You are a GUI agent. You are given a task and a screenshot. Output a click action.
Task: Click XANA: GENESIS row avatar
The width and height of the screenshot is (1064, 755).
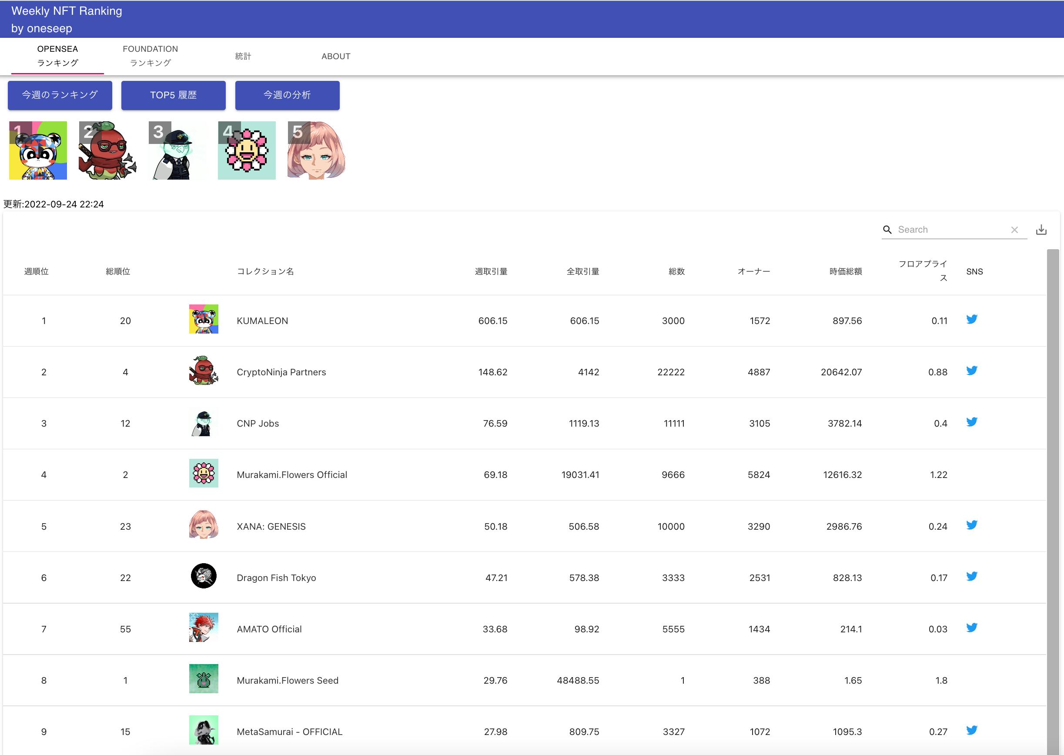(204, 525)
